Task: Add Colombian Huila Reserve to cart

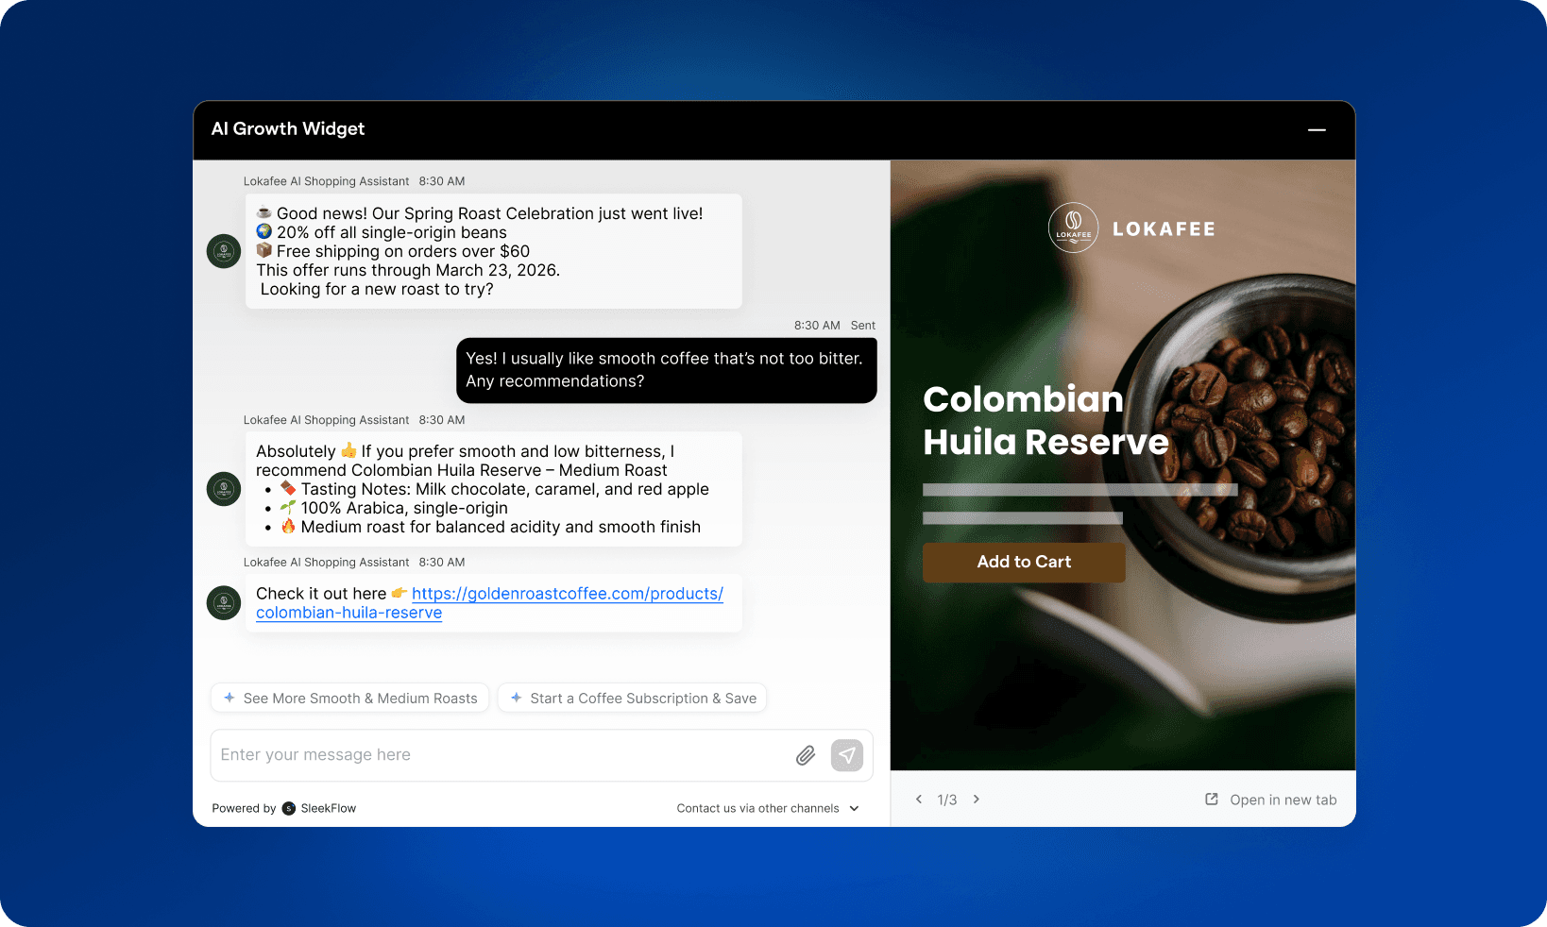Action: (x=1024, y=563)
